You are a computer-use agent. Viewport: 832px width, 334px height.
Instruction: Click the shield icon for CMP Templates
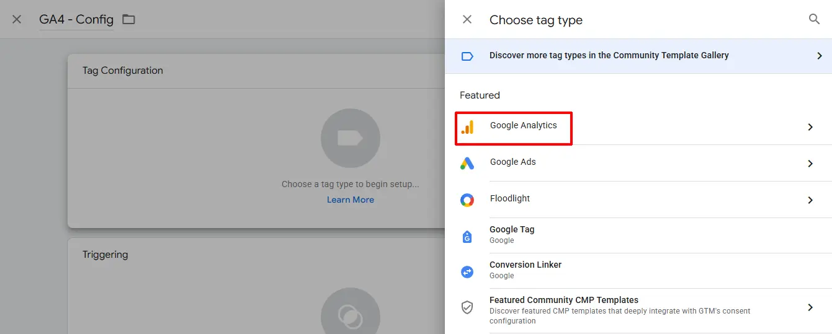(467, 307)
